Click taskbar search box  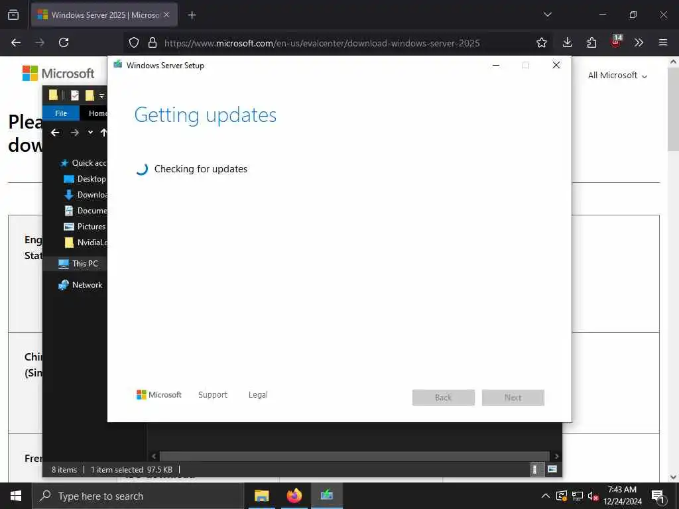[138, 496]
